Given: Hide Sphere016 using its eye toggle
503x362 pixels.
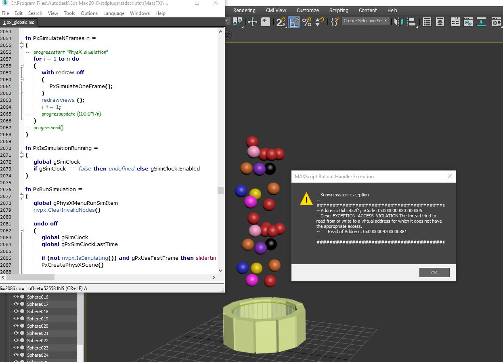Looking at the screenshot, I should point(16,297).
